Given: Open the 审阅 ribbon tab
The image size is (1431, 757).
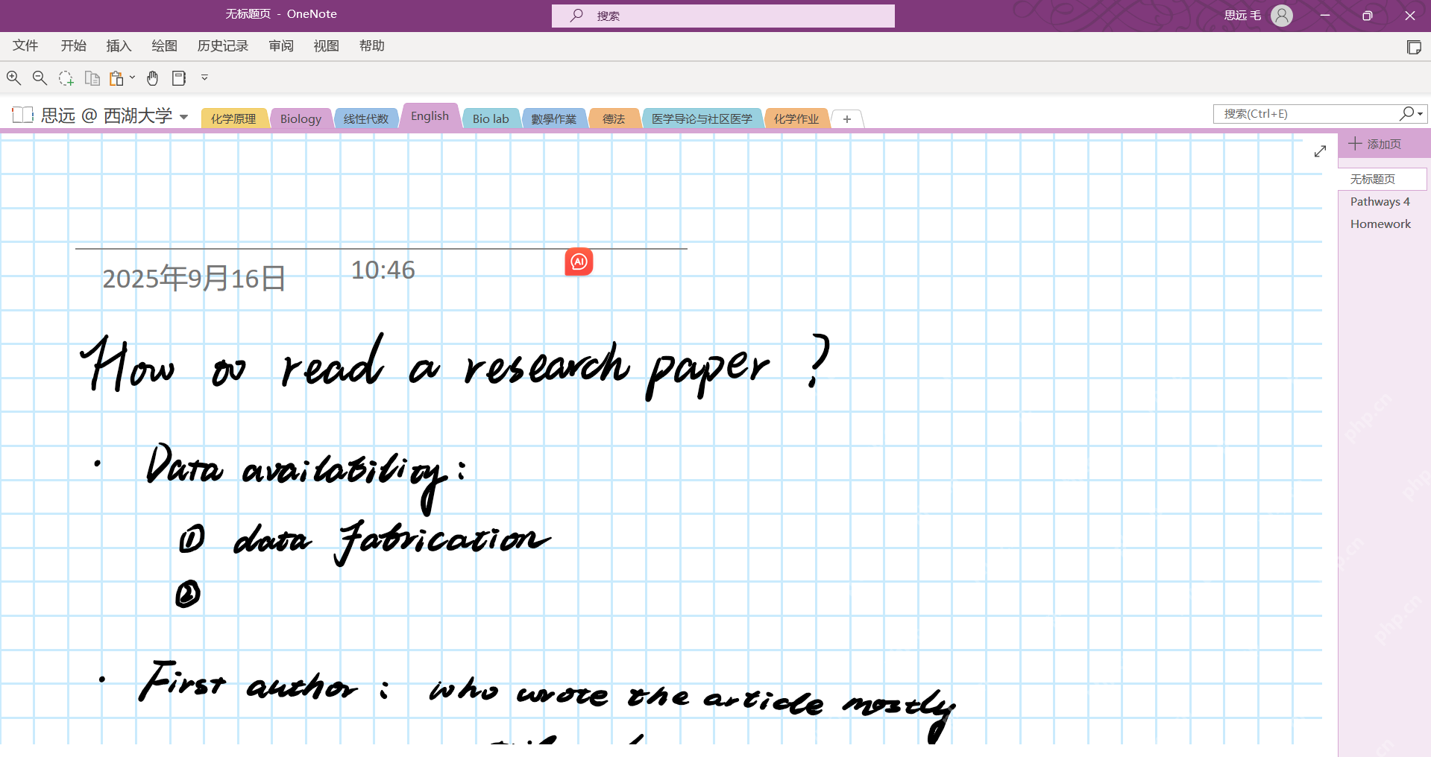Looking at the screenshot, I should coord(281,45).
